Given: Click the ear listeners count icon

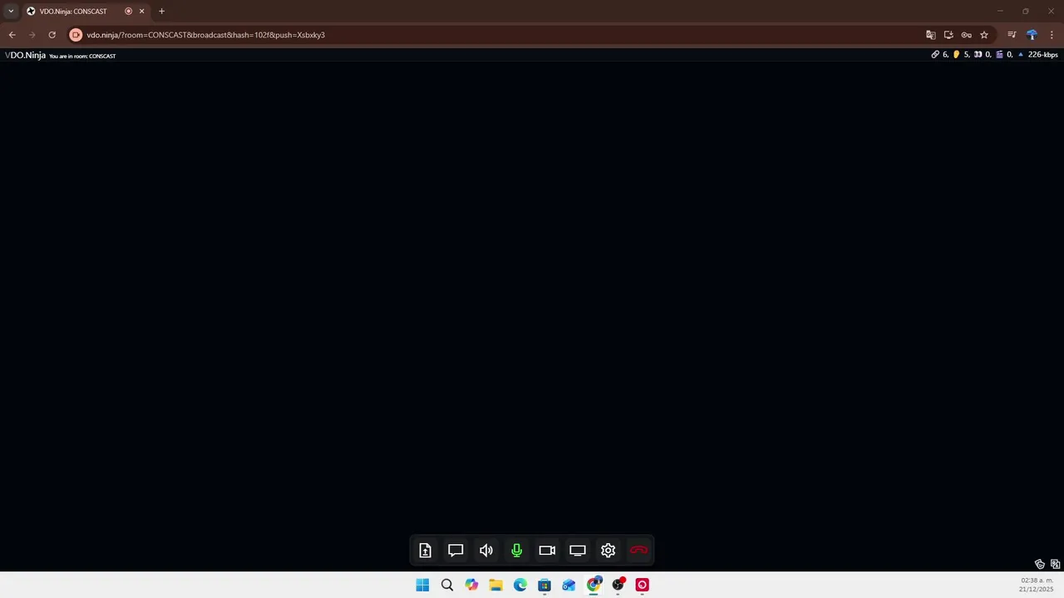Looking at the screenshot, I should coord(957,55).
